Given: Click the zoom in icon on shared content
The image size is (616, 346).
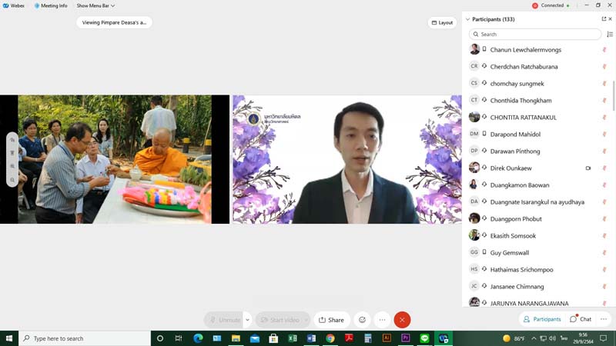Looking at the screenshot, I should click(x=12, y=166).
